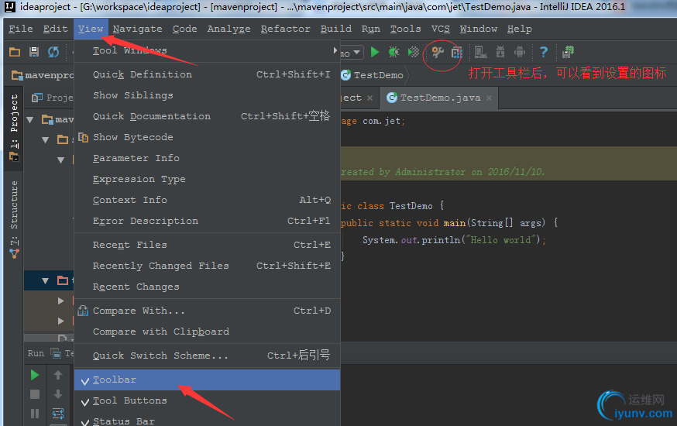The image size is (677, 426).
Task: Click the mavenproject breadcrumb in the navigation bar
Action: (43, 75)
